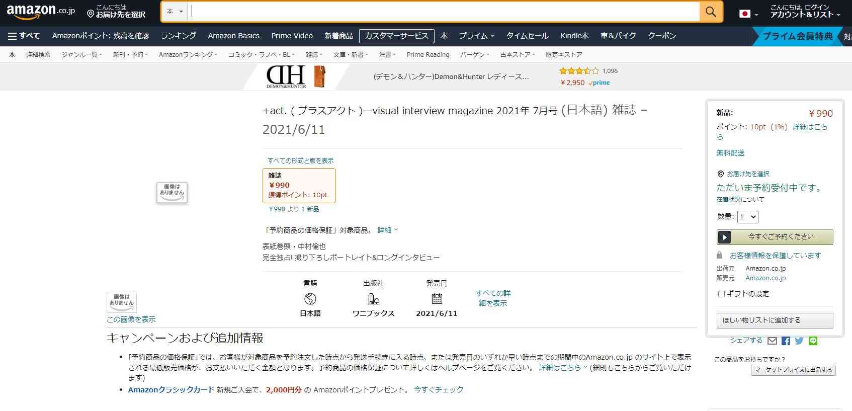852x411 pixels.
Task: Click the search text field
Action: [444, 12]
